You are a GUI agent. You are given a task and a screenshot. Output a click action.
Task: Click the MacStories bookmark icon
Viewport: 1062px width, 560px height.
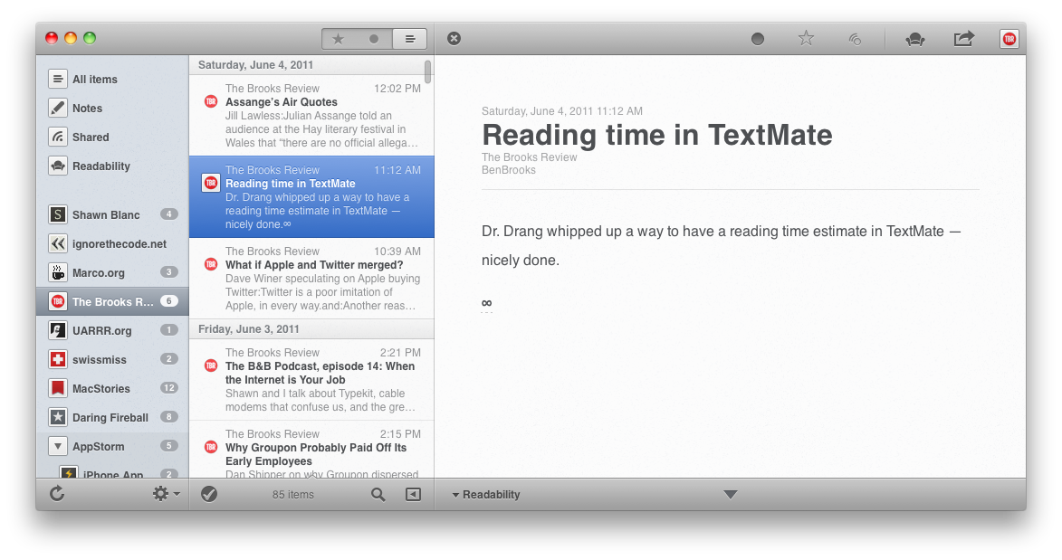(x=58, y=389)
